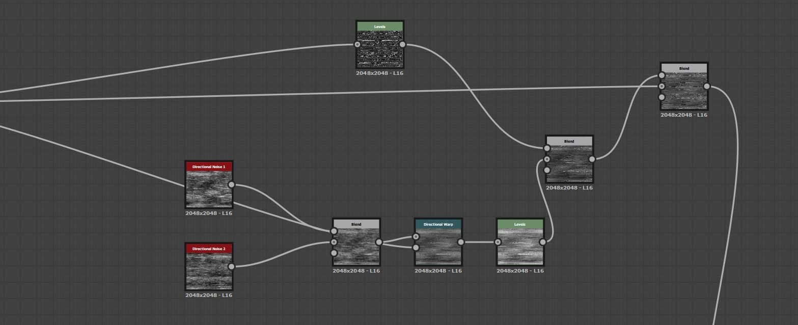Click Directional Noise 2 output connector

[231, 266]
